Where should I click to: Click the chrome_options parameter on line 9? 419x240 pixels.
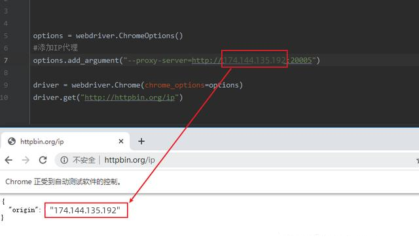(175, 85)
